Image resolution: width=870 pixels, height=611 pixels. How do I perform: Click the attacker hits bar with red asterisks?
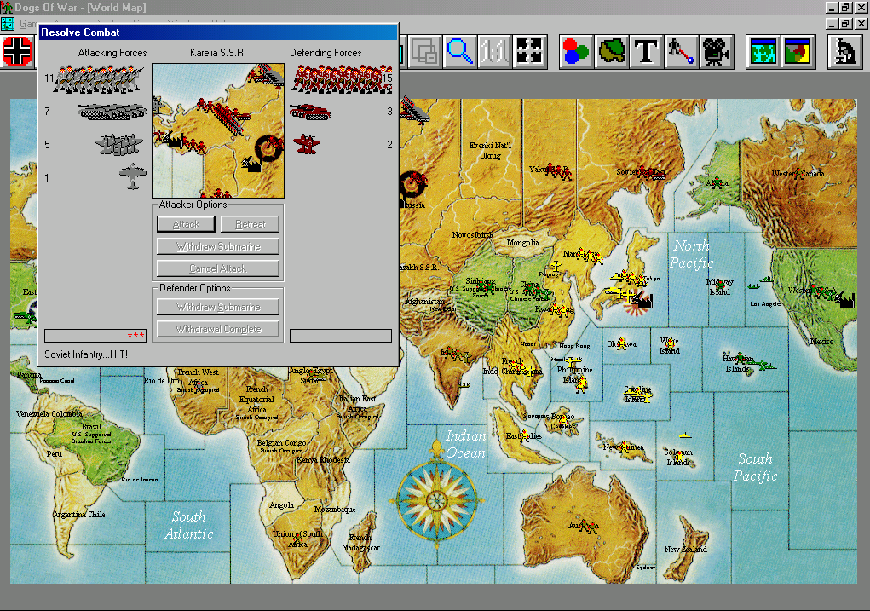coord(95,335)
